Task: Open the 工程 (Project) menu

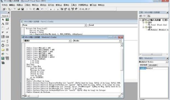Action: [x=27, y=5]
